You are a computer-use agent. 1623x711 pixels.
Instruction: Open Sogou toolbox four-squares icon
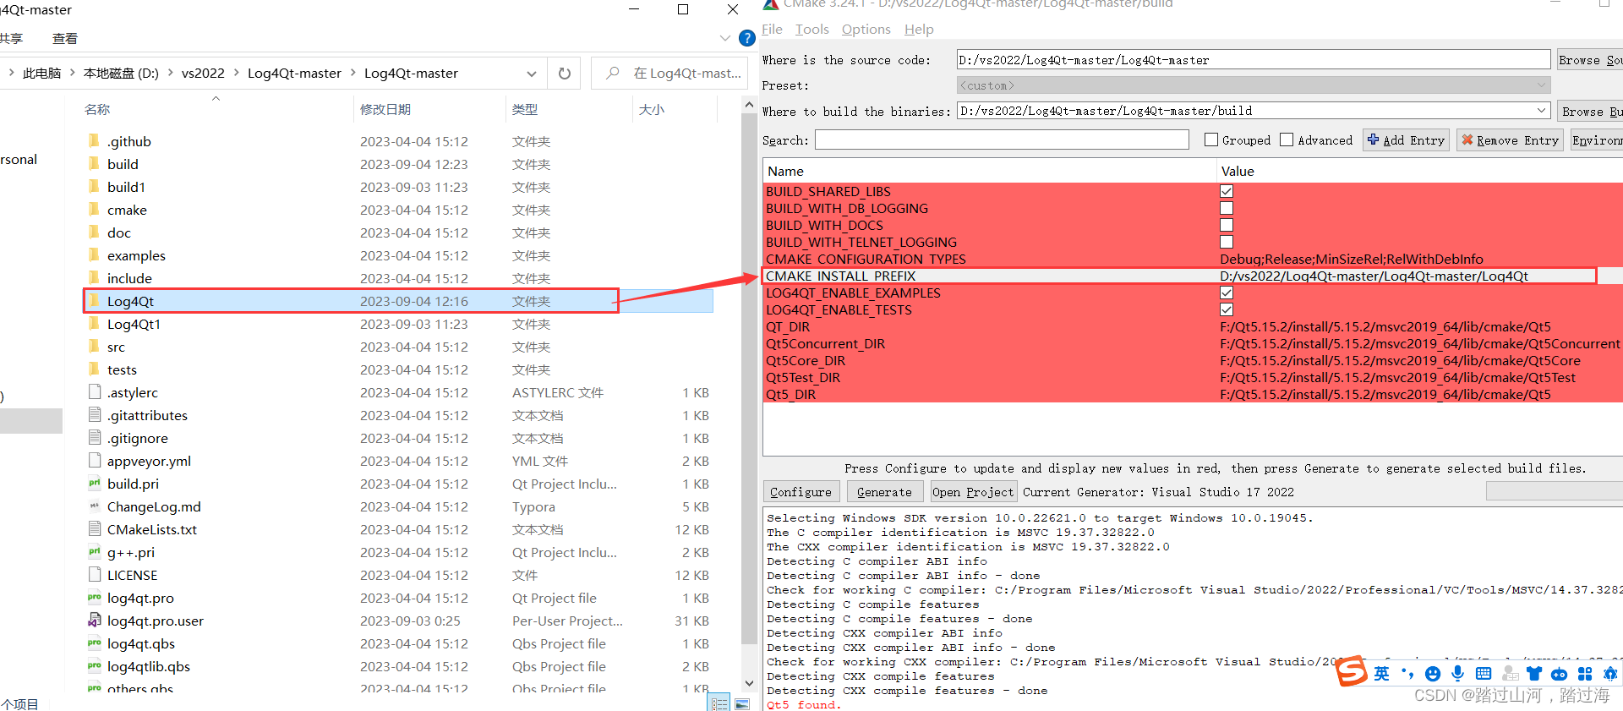click(x=1585, y=674)
